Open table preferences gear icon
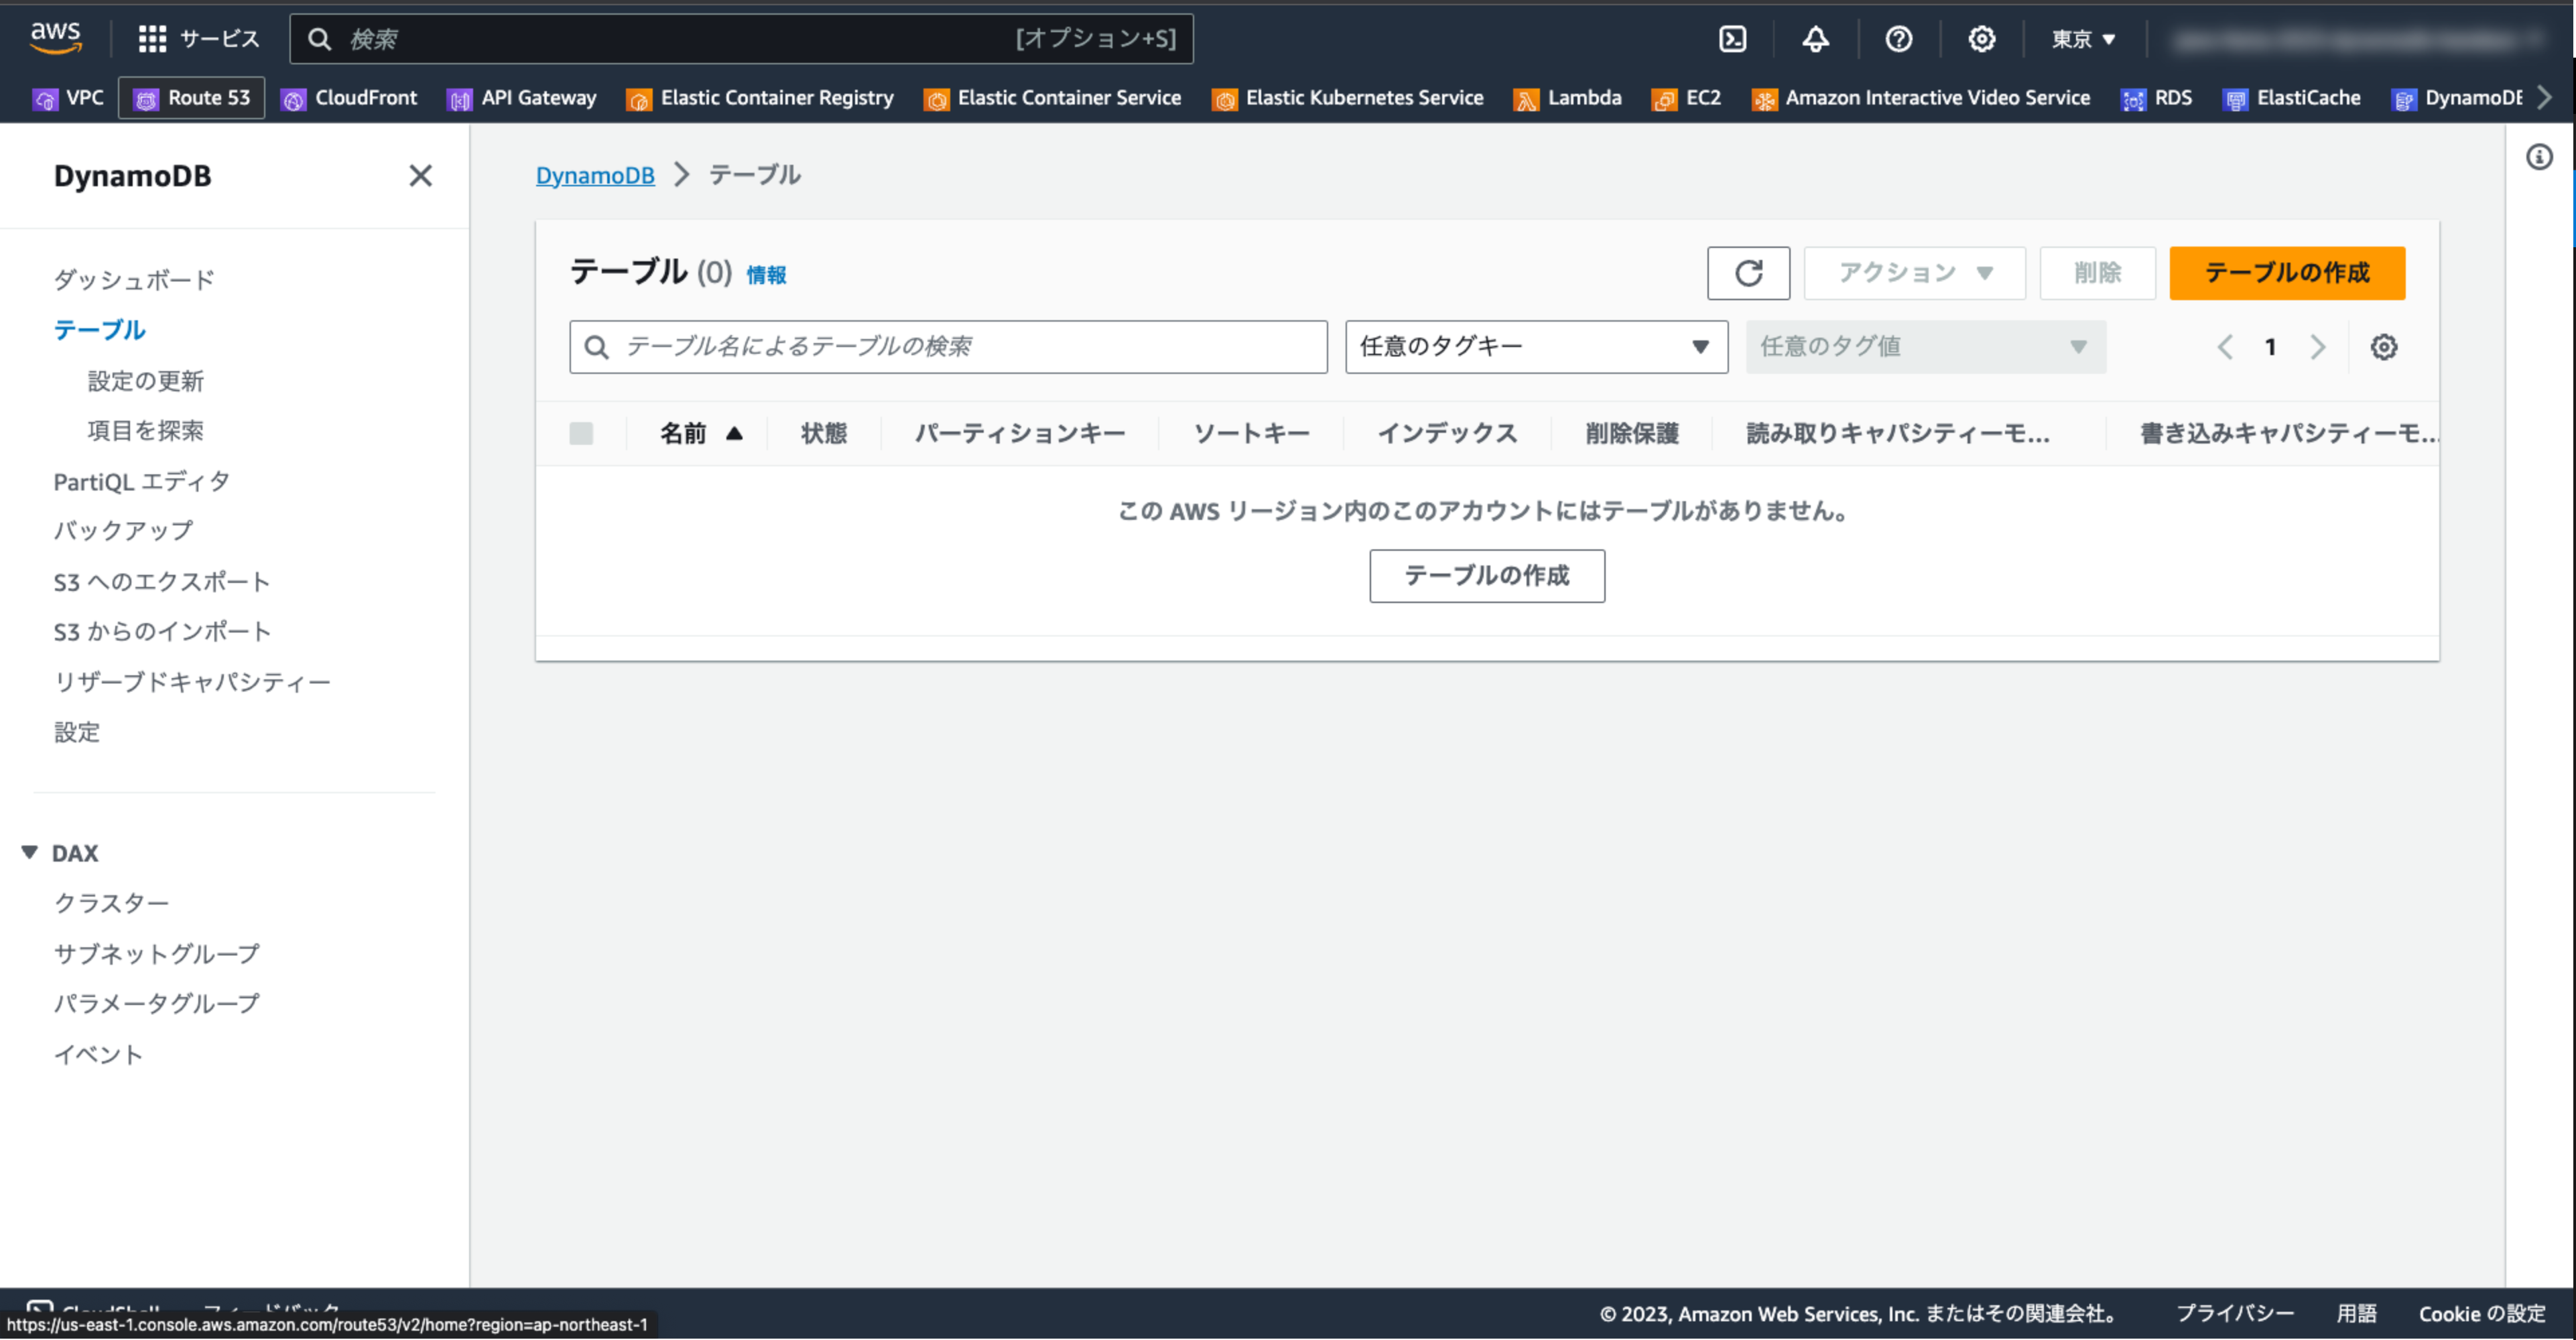This screenshot has height=1340, width=2576. point(2384,347)
